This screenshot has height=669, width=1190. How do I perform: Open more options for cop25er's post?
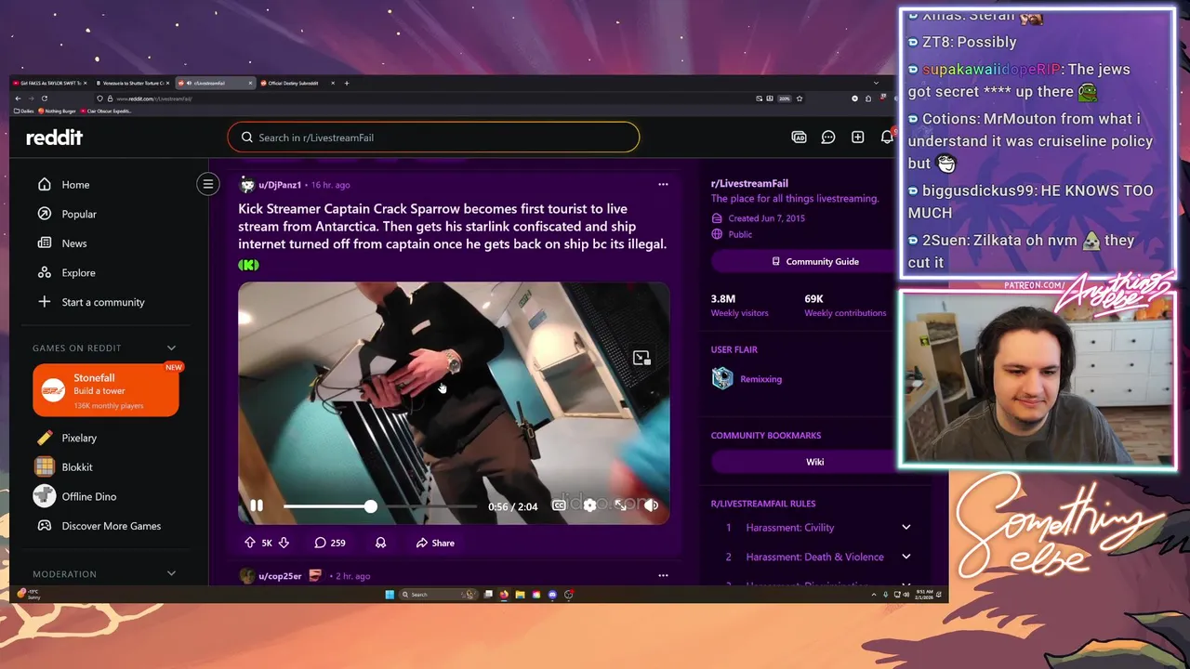click(x=663, y=575)
